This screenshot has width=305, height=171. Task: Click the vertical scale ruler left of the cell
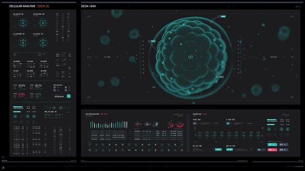coord(142,57)
